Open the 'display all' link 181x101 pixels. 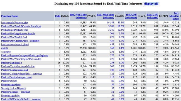[151, 4]
